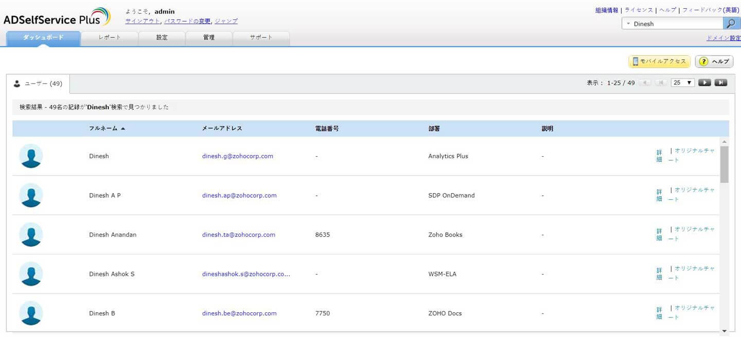Open the 設定 tab
This screenshot has width=741, height=341.
[x=162, y=37]
